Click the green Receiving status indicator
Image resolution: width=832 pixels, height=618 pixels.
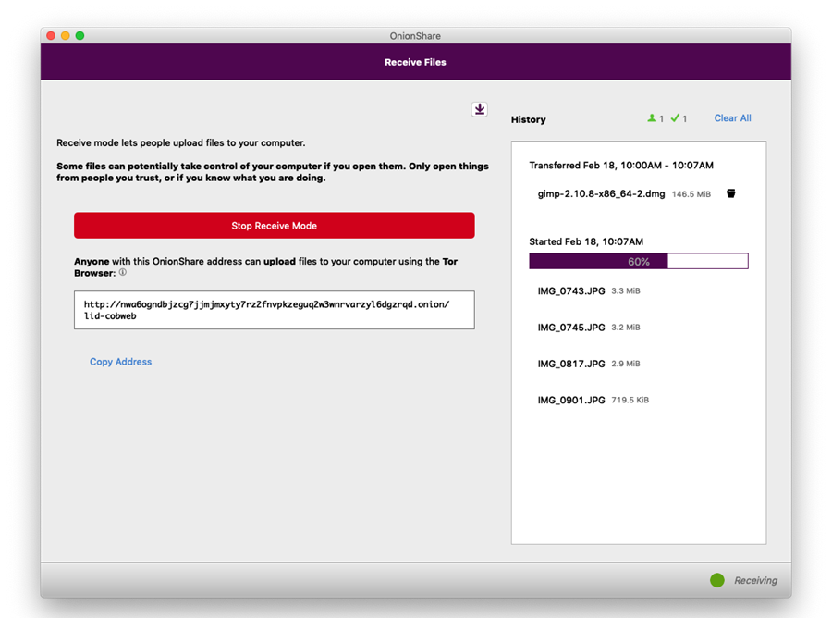tap(716, 580)
